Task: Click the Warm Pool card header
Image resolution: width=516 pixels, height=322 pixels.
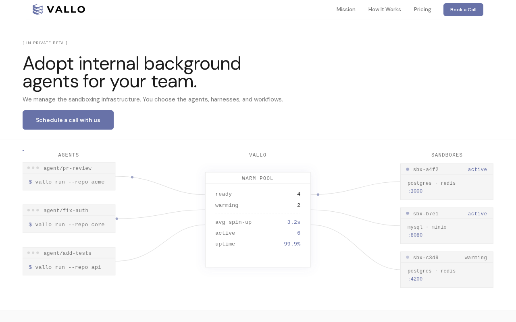Action: coord(258,178)
